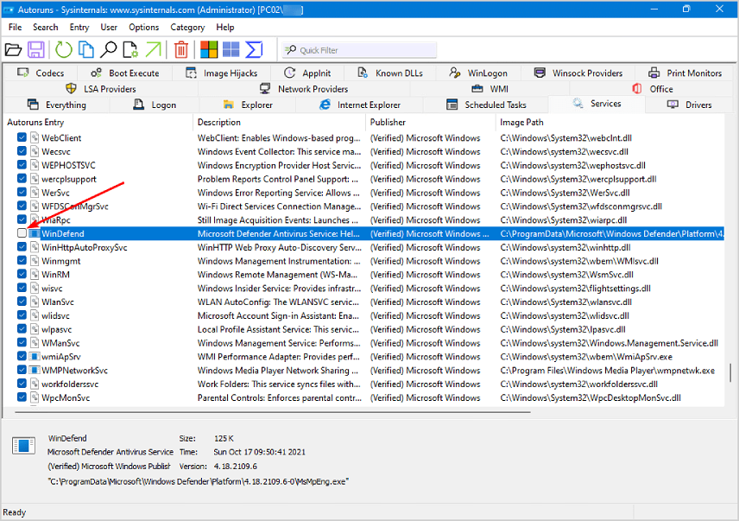Click the Open file toolbar icon
The image size is (739, 521).
tap(13, 49)
